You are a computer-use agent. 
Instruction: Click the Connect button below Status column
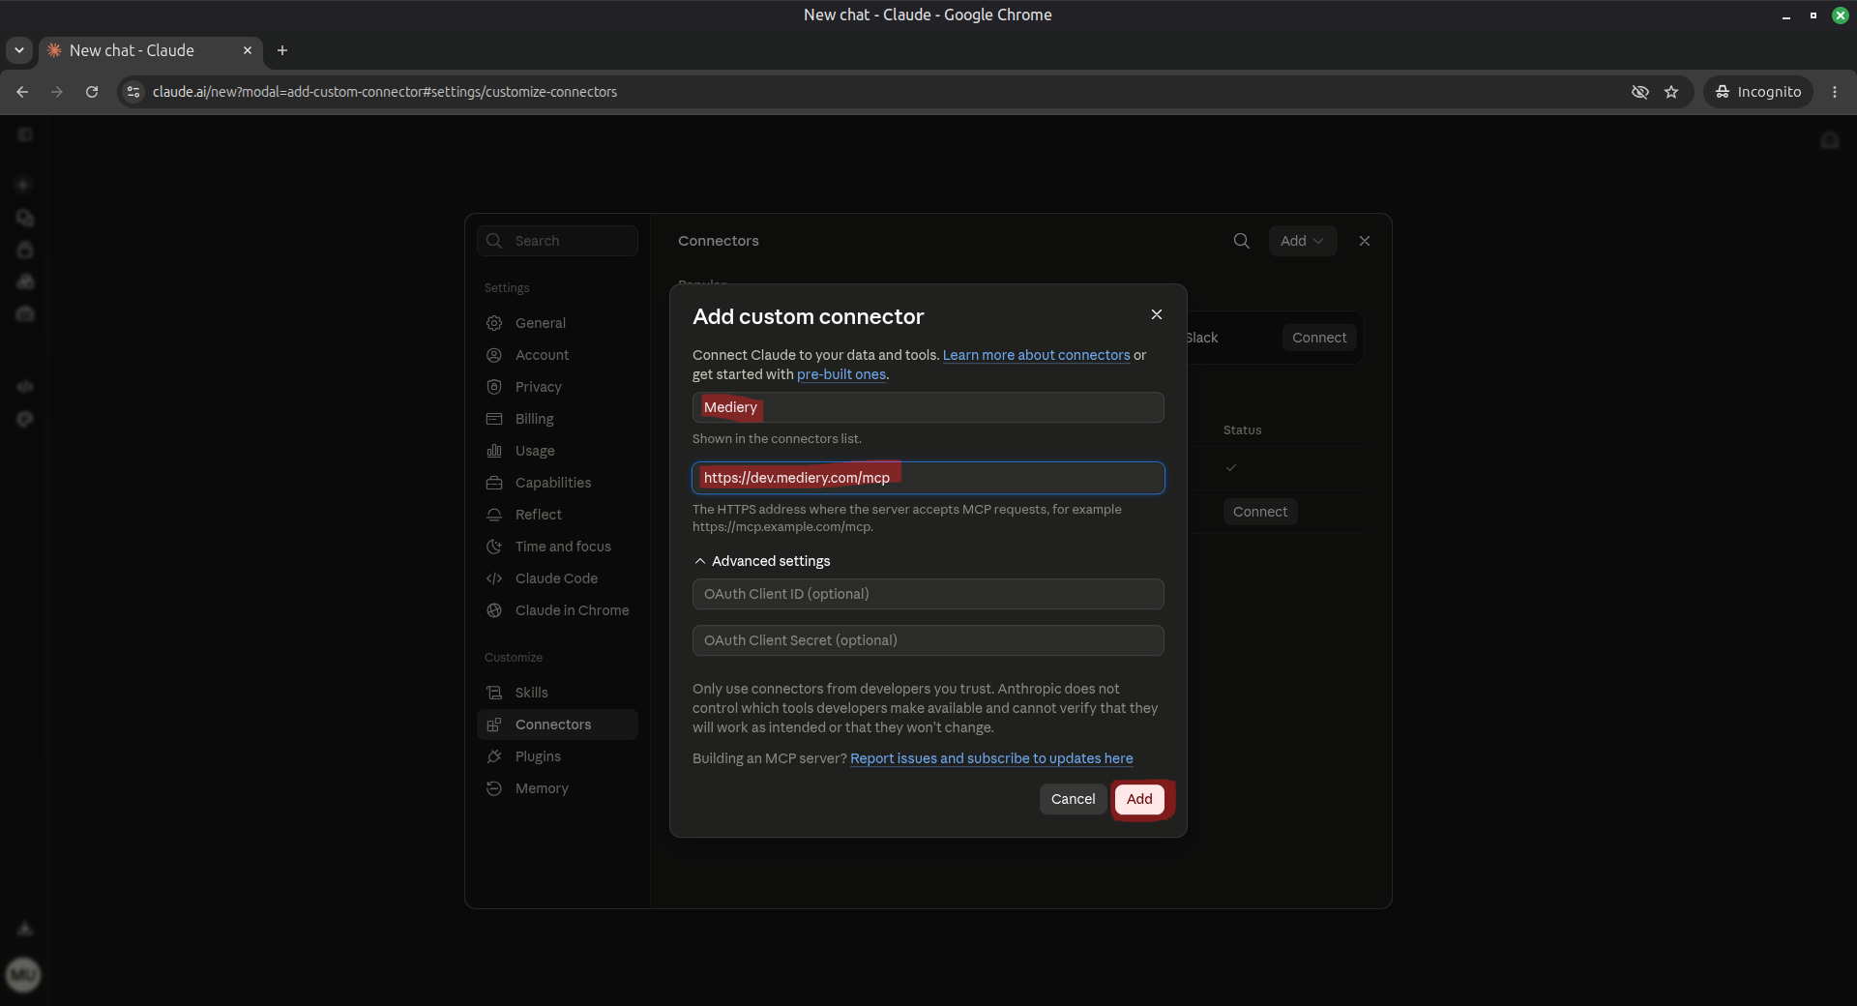(x=1260, y=512)
